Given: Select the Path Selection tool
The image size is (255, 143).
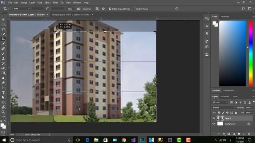Looking at the screenshot, I should [3, 97].
